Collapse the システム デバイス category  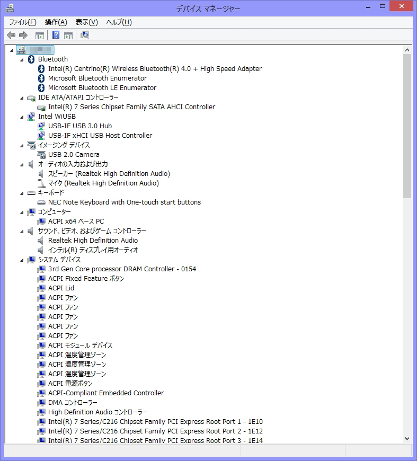(22, 260)
